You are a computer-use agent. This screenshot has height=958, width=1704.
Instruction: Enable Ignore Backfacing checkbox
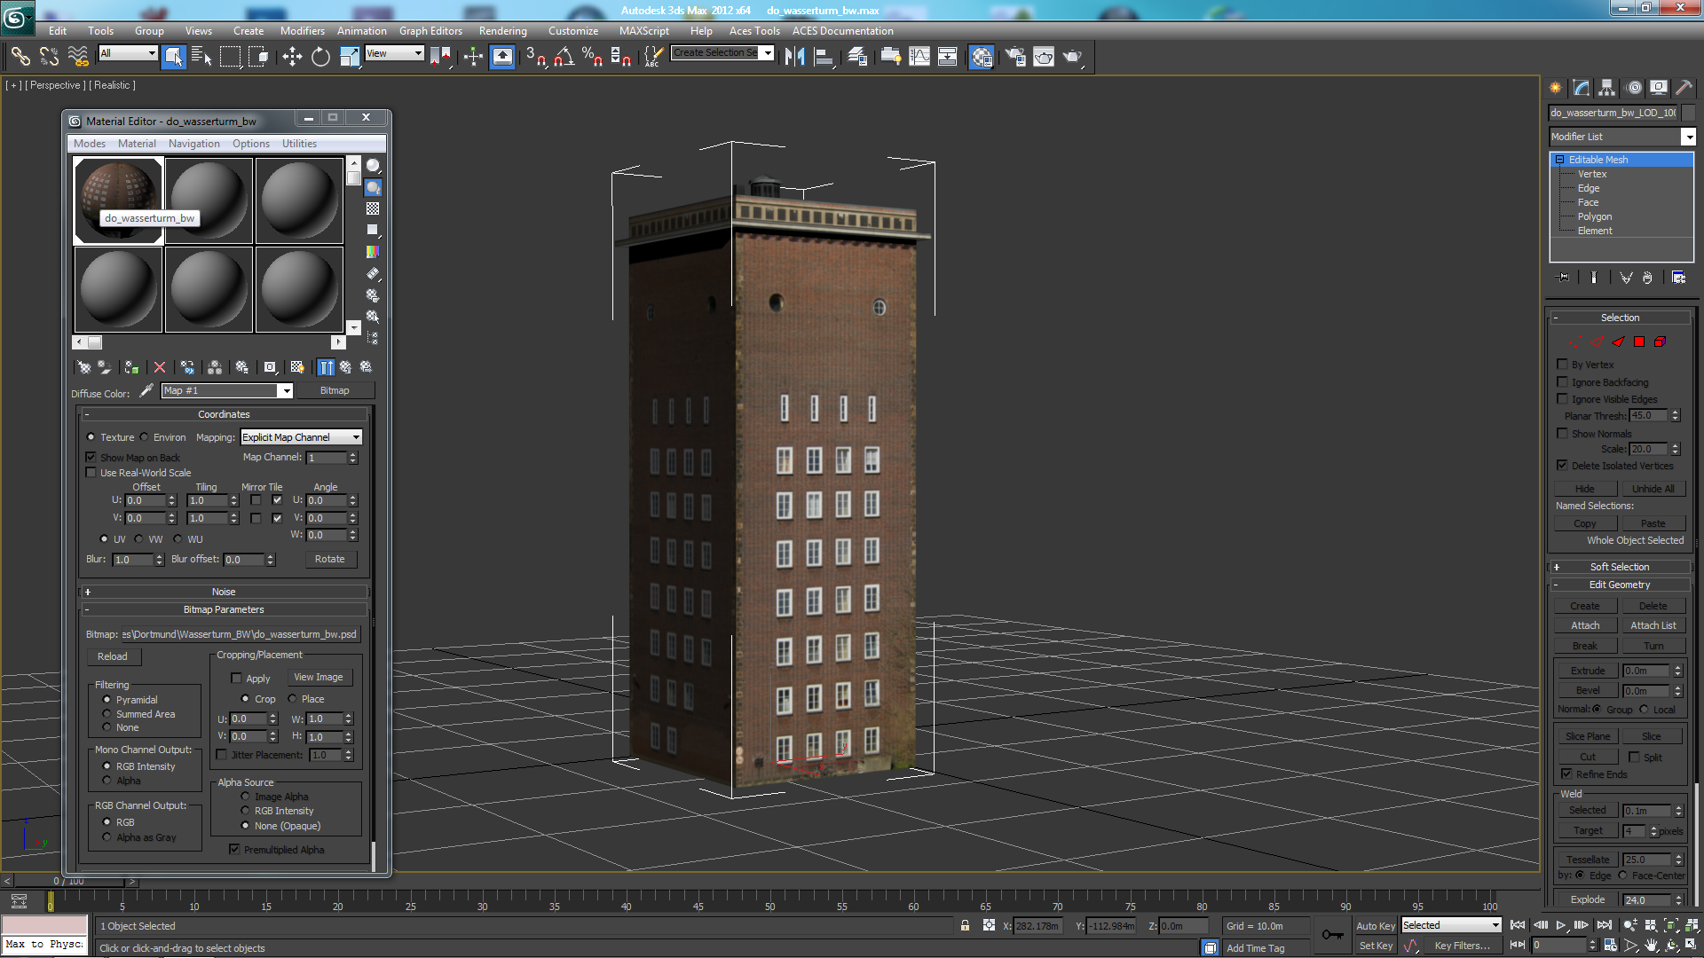coord(1563,382)
